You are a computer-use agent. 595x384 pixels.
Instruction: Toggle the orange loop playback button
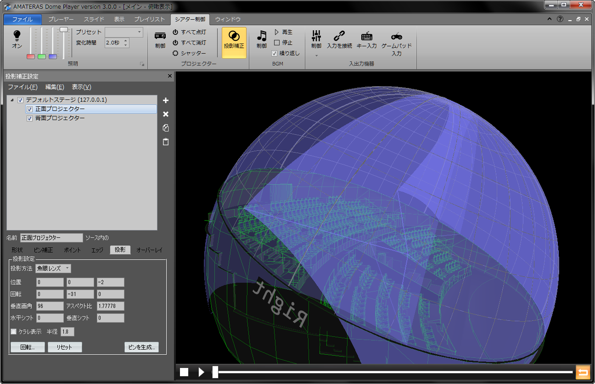(583, 372)
